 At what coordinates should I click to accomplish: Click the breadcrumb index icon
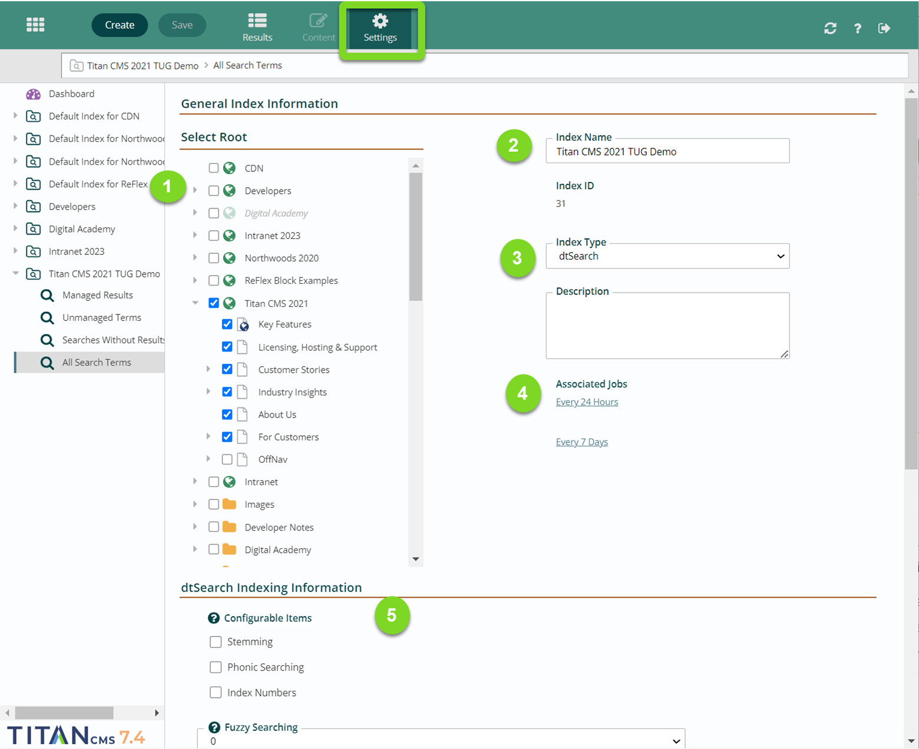coord(77,65)
